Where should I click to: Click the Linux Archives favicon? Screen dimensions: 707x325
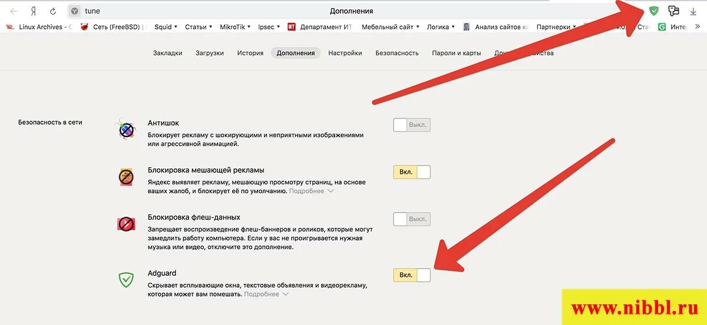10,27
